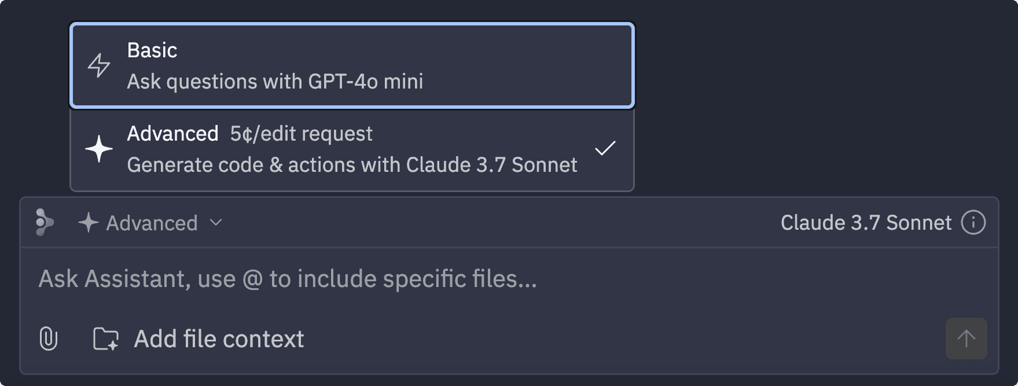This screenshot has height=386, width=1018.
Task: Click the chevron next to Advanced
Action: point(216,223)
